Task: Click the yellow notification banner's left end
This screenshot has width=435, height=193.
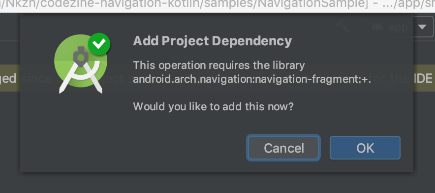Action: [9, 78]
